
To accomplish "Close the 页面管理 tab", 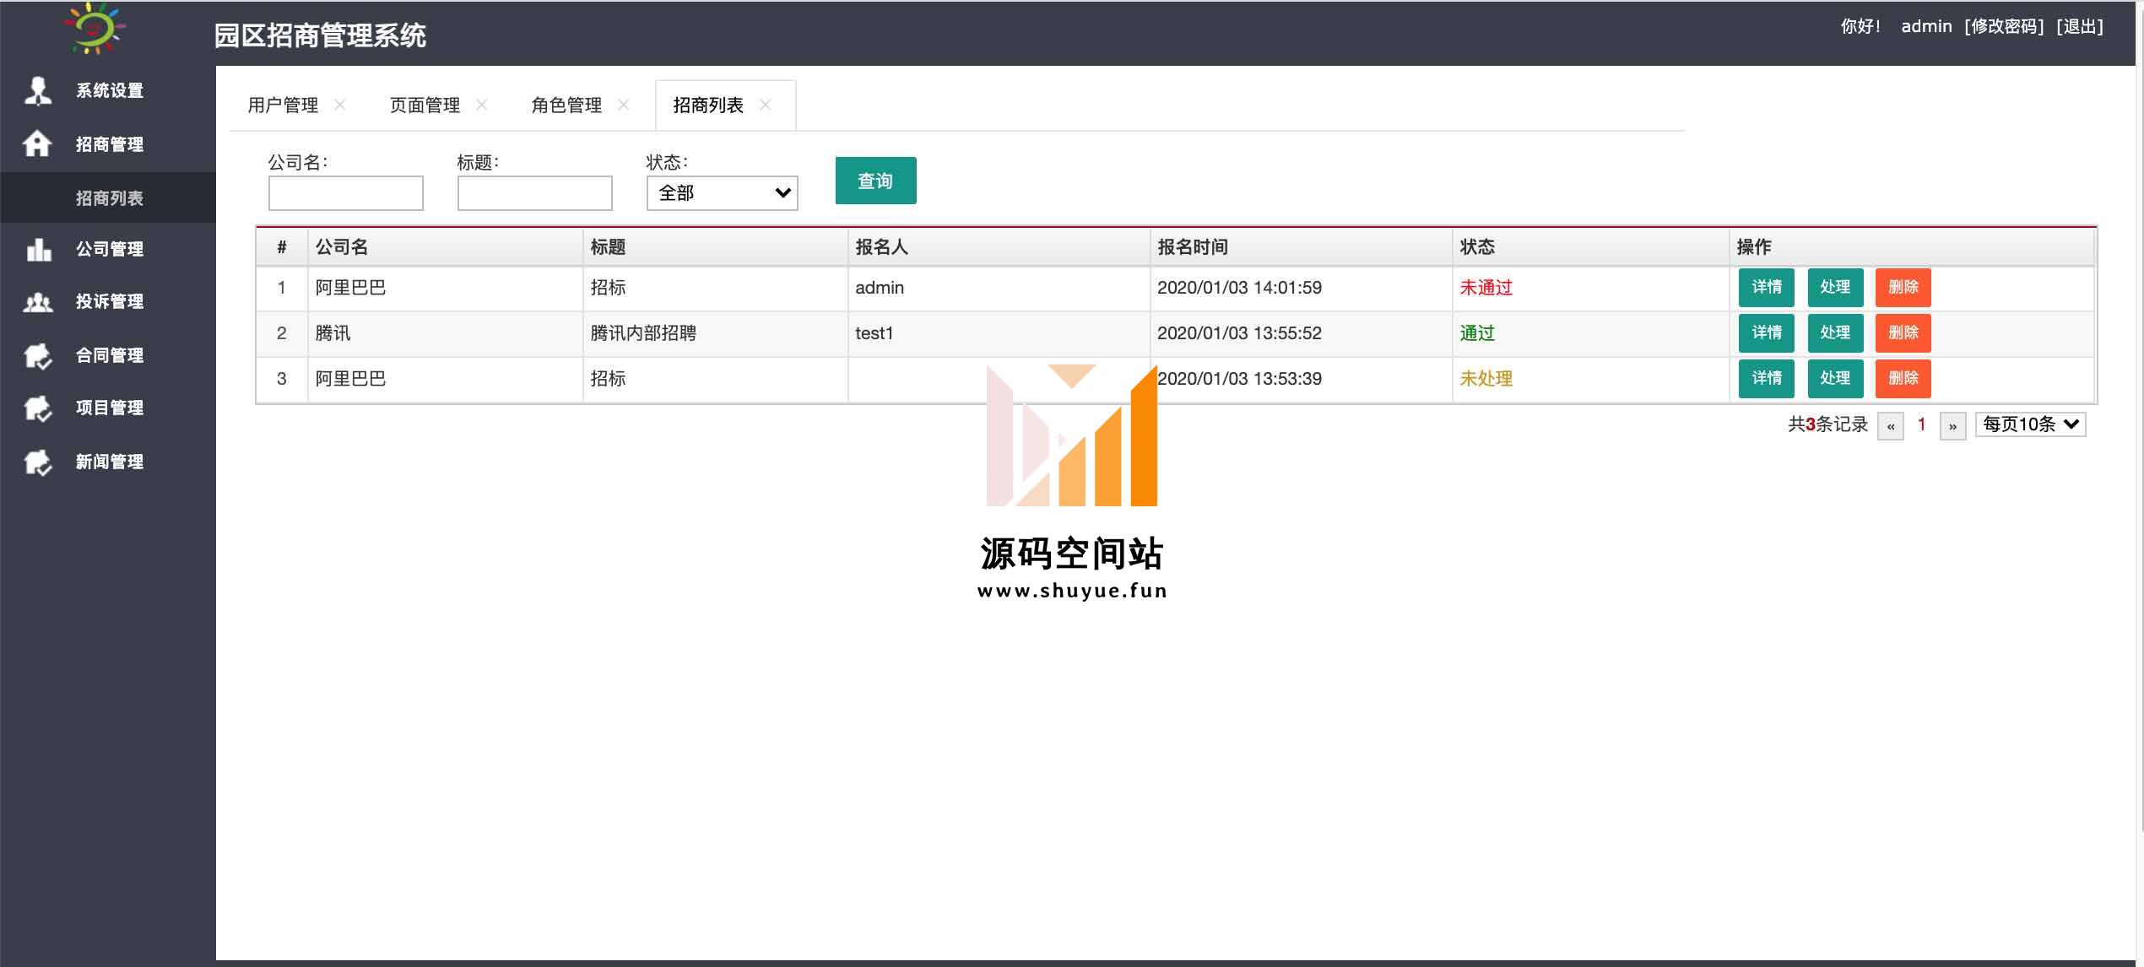I will point(481,105).
